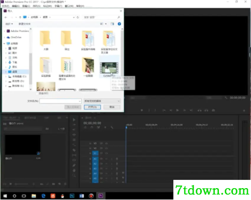The width and height of the screenshot is (251, 200).
Task: Click the new folder button in dialog
Action: [24, 24]
